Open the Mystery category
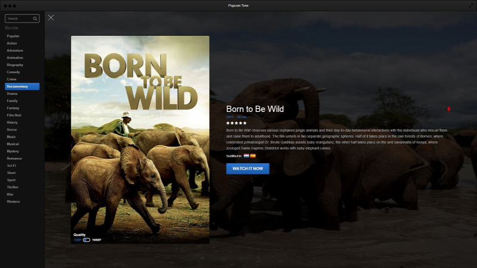The width and height of the screenshot is (477, 268). pos(13,151)
